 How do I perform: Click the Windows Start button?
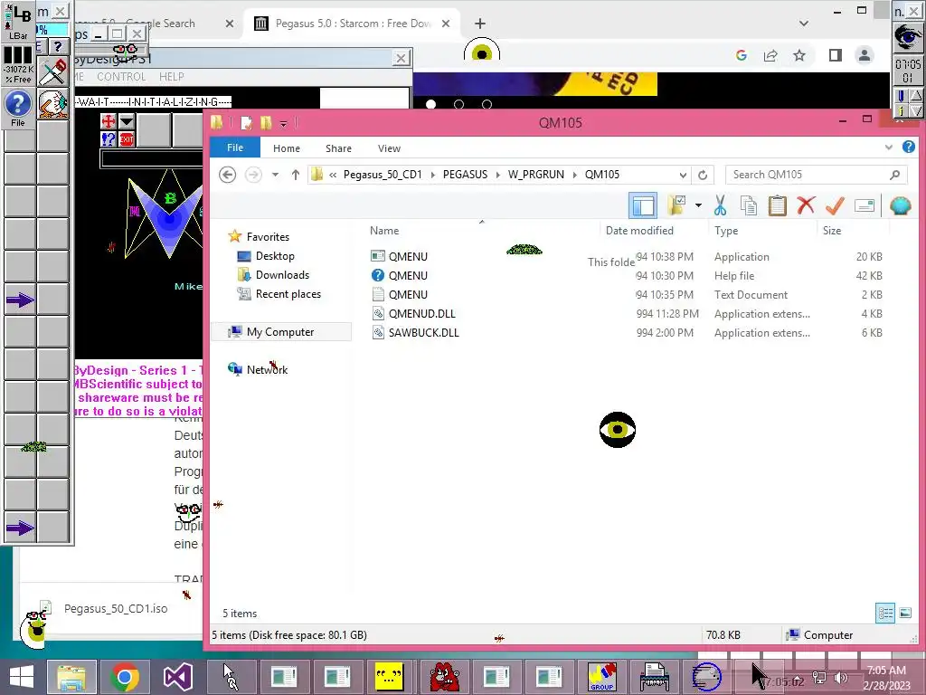click(x=22, y=677)
